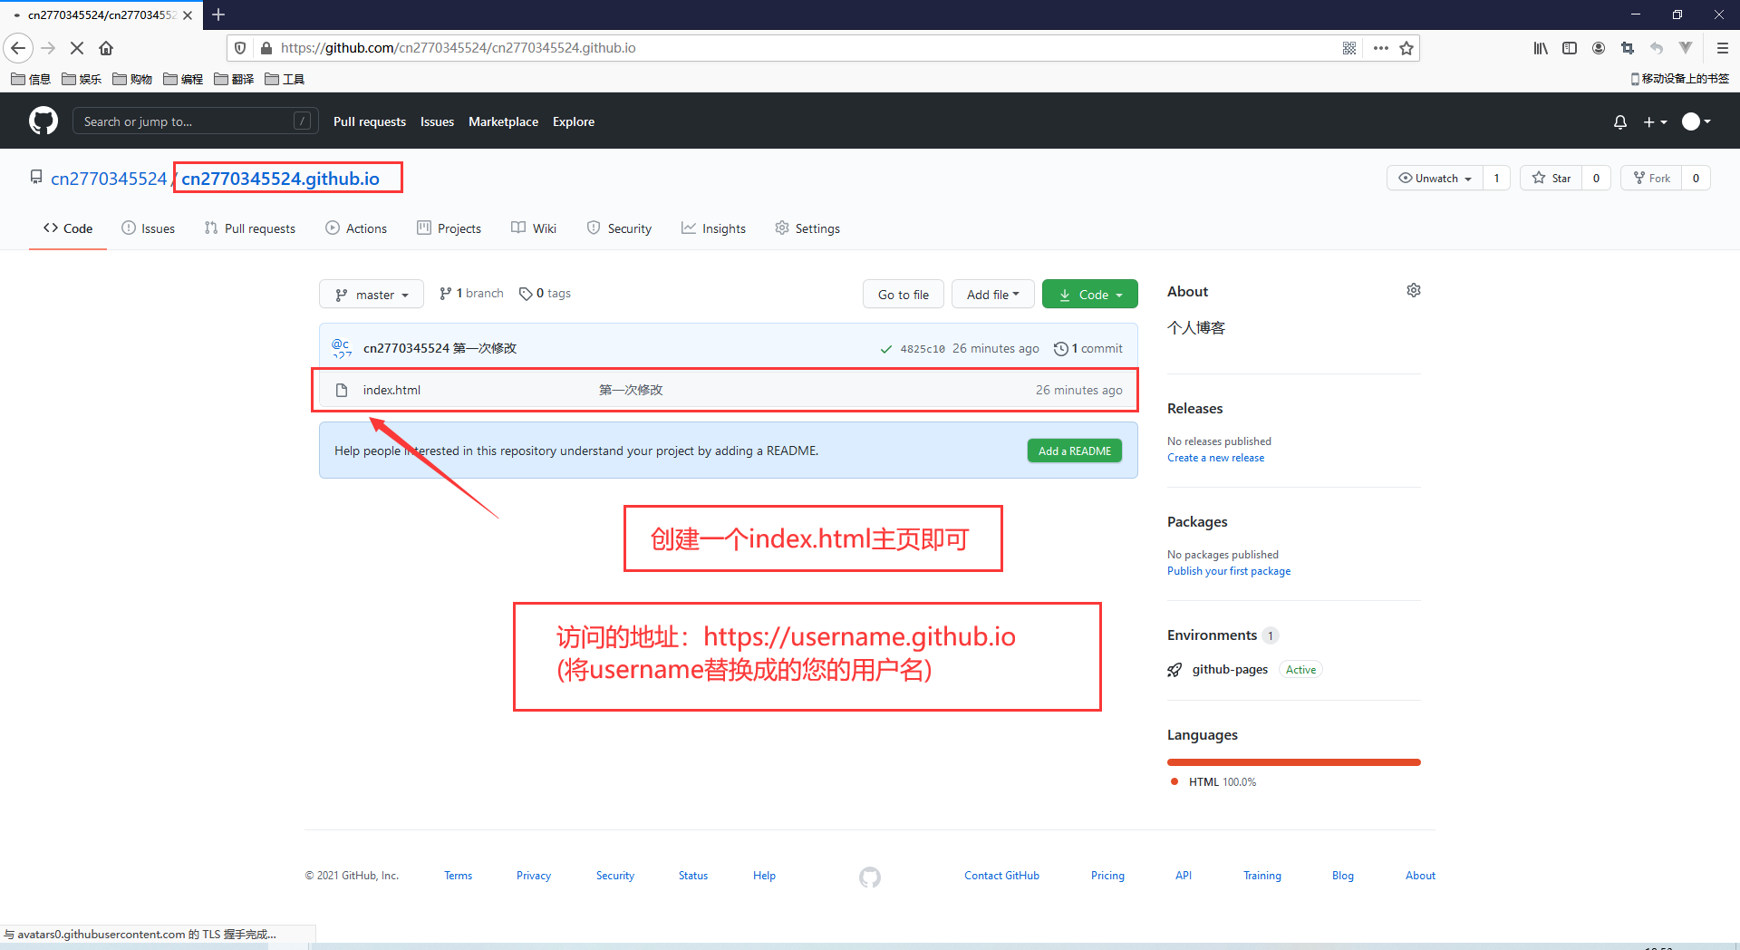Open the GitHub home via octocat logo
Screen dimensions: 1740x950
tap(42, 121)
